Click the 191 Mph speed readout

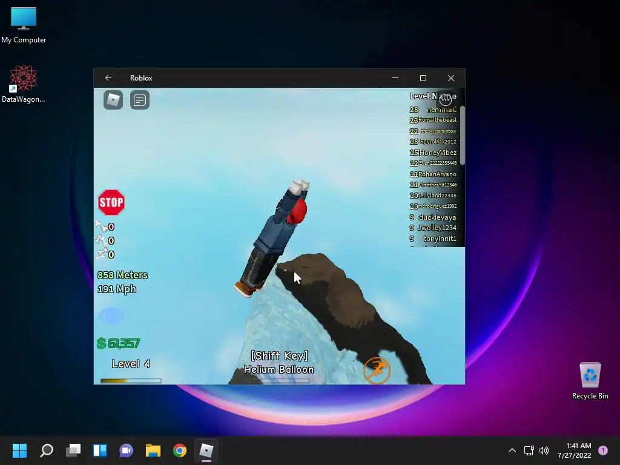click(117, 289)
